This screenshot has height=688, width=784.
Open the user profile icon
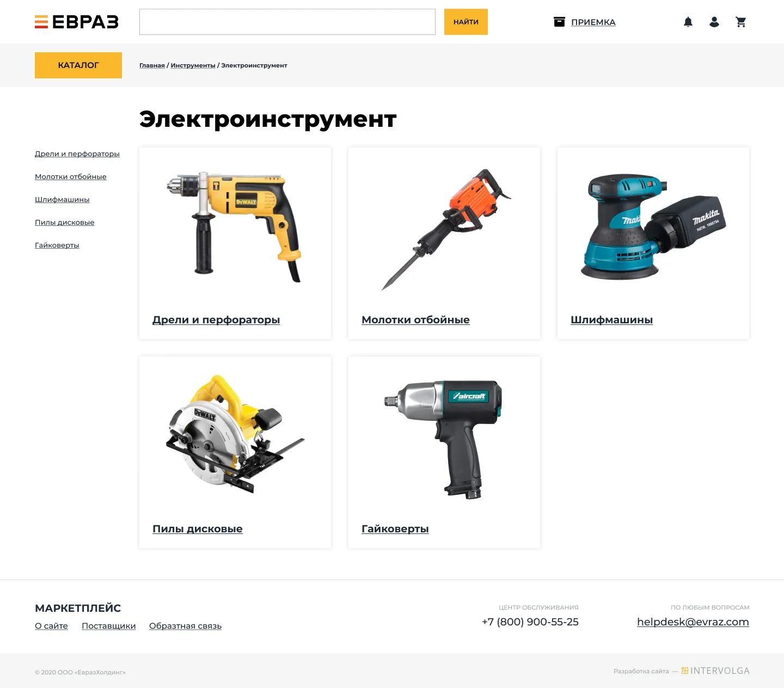click(714, 22)
